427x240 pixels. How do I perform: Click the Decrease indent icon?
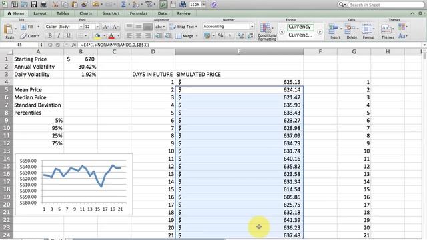point(159,35)
